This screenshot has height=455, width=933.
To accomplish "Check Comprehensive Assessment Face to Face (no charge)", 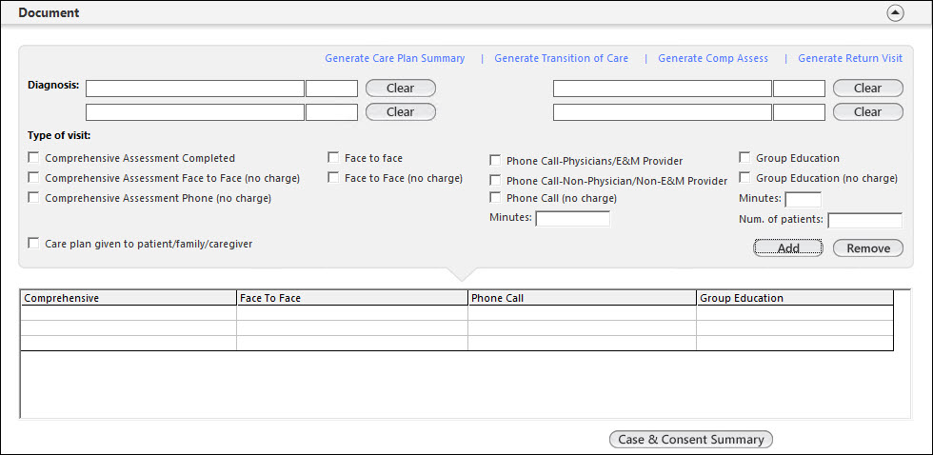I will tap(34, 178).
